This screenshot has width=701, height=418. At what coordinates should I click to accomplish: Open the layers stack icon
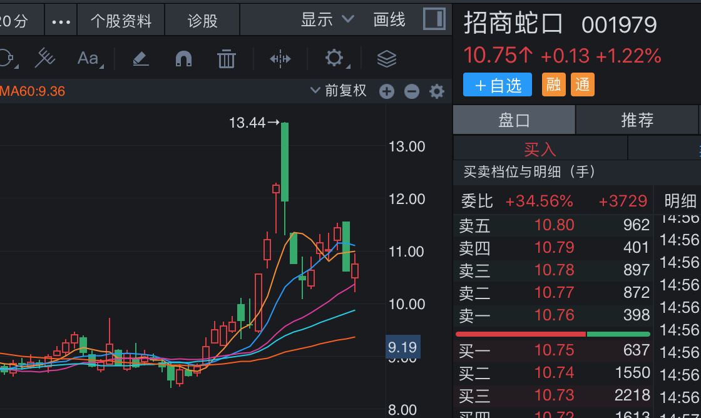click(x=387, y=59)
